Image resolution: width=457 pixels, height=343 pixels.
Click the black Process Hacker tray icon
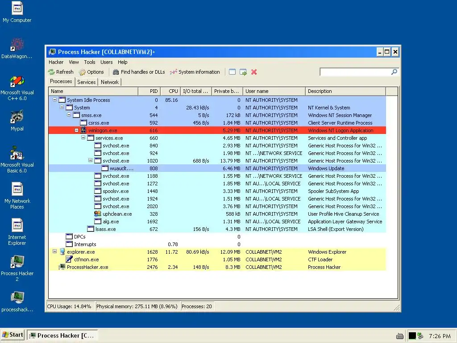pos(412,336)
